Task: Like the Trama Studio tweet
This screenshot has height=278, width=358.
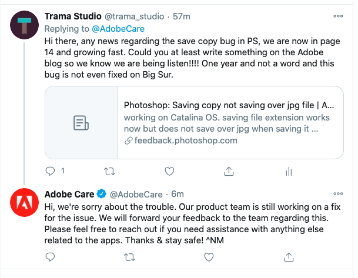Action: (169, 171)
